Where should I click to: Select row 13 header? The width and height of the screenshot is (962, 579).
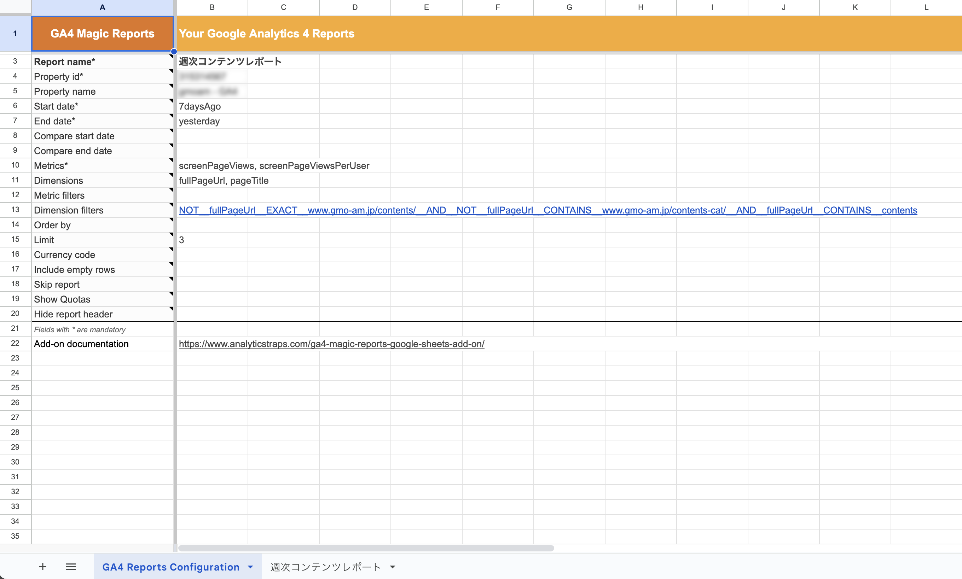[15, 210]
